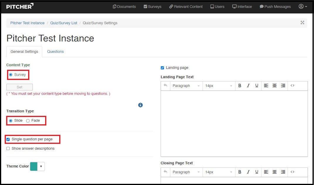
Task: Click Bold icon in Landing Page editor
Action: click(240, 86)
